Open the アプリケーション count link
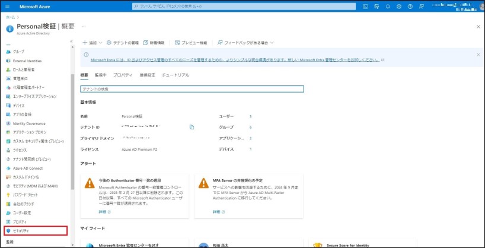The height and width of the screenshot is (248, 485). coord(251,138)
